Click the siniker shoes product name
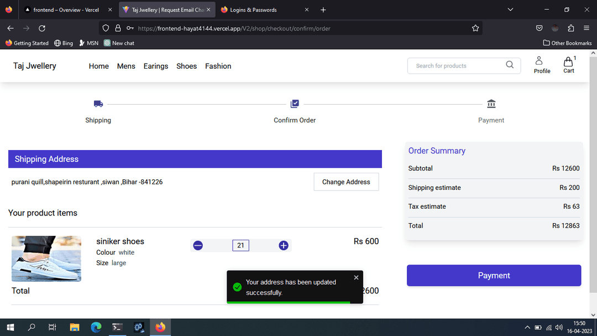The height and width of the screenshot is (336, 597). click(x=121, y=241)
